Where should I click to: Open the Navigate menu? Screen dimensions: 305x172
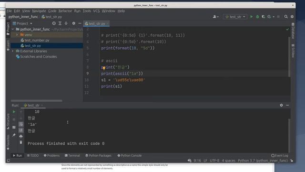pyautogui.click(x=39, y=11)
